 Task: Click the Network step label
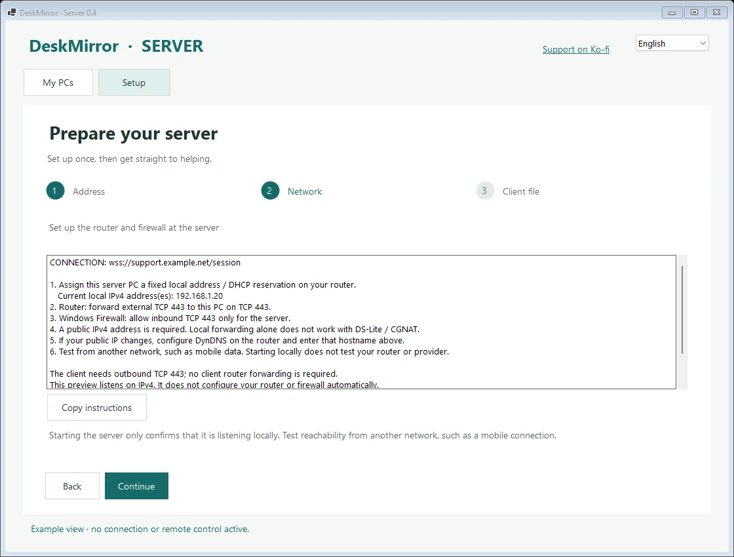[305, 191]
